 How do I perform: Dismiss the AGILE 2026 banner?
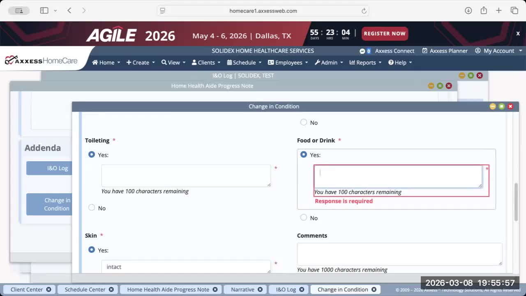(x=518, y=34)
